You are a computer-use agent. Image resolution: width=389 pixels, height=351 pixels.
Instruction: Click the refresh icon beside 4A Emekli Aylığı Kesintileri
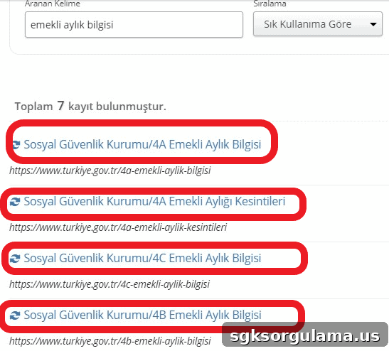[x=15, y=202]
